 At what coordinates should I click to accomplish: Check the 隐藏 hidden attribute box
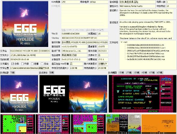(x=32, y=64)
